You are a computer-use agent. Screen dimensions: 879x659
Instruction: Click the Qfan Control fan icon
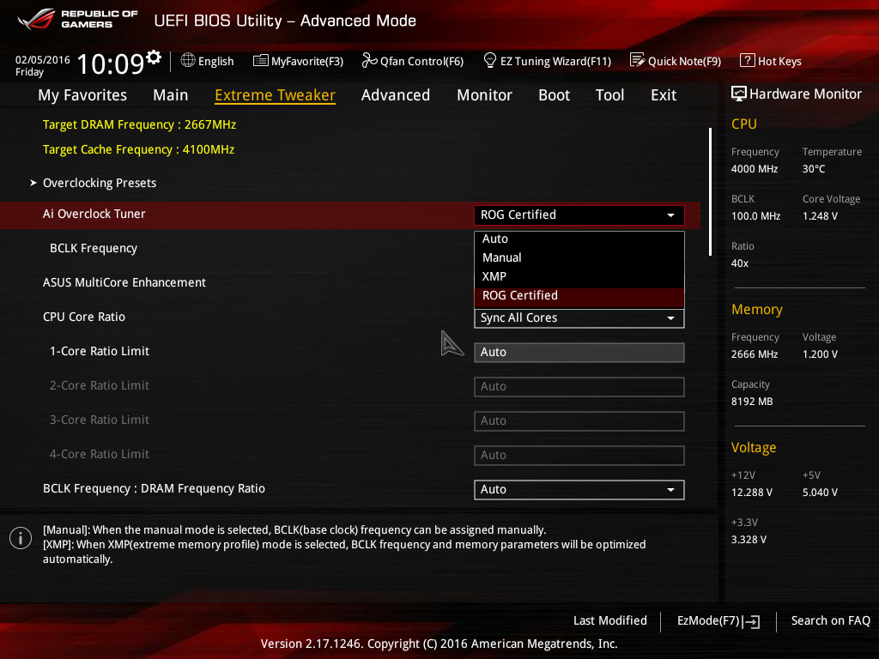coord(369,61)
